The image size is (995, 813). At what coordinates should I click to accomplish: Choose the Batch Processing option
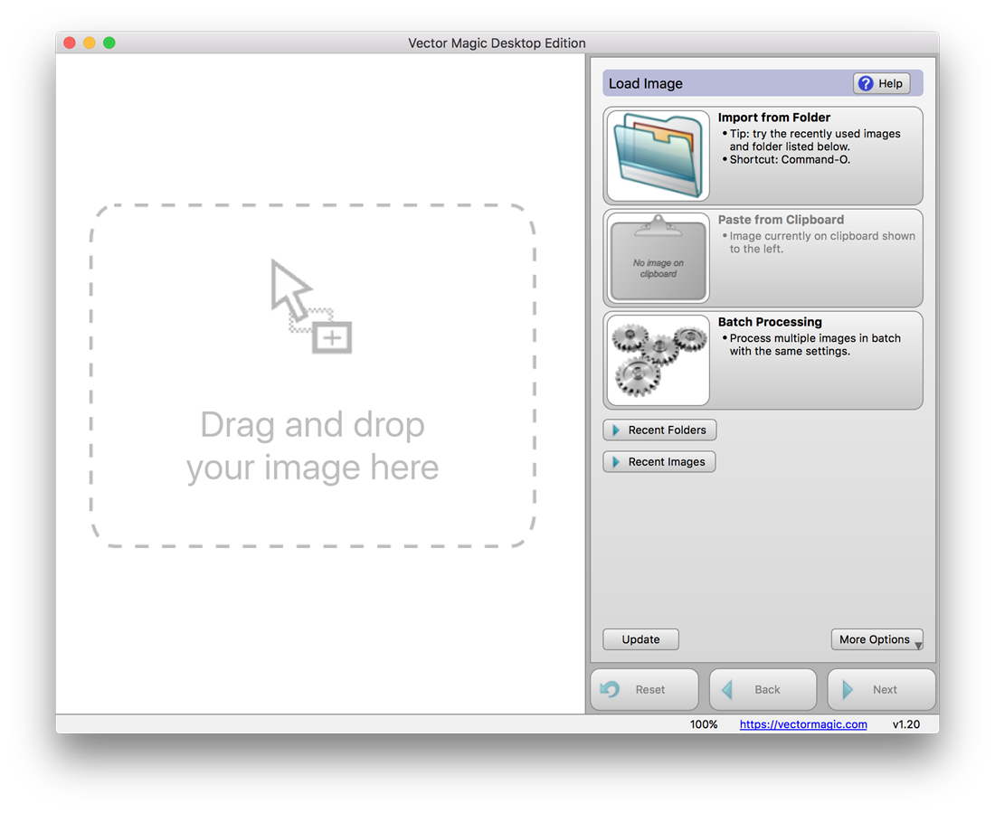point(770,321)
